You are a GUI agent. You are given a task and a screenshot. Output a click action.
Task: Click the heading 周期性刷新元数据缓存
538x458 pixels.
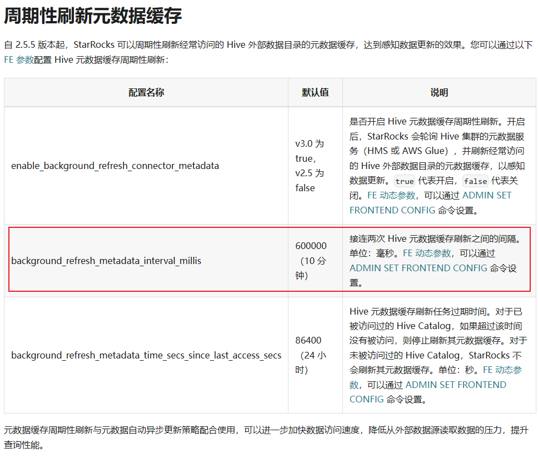(93, 16)
